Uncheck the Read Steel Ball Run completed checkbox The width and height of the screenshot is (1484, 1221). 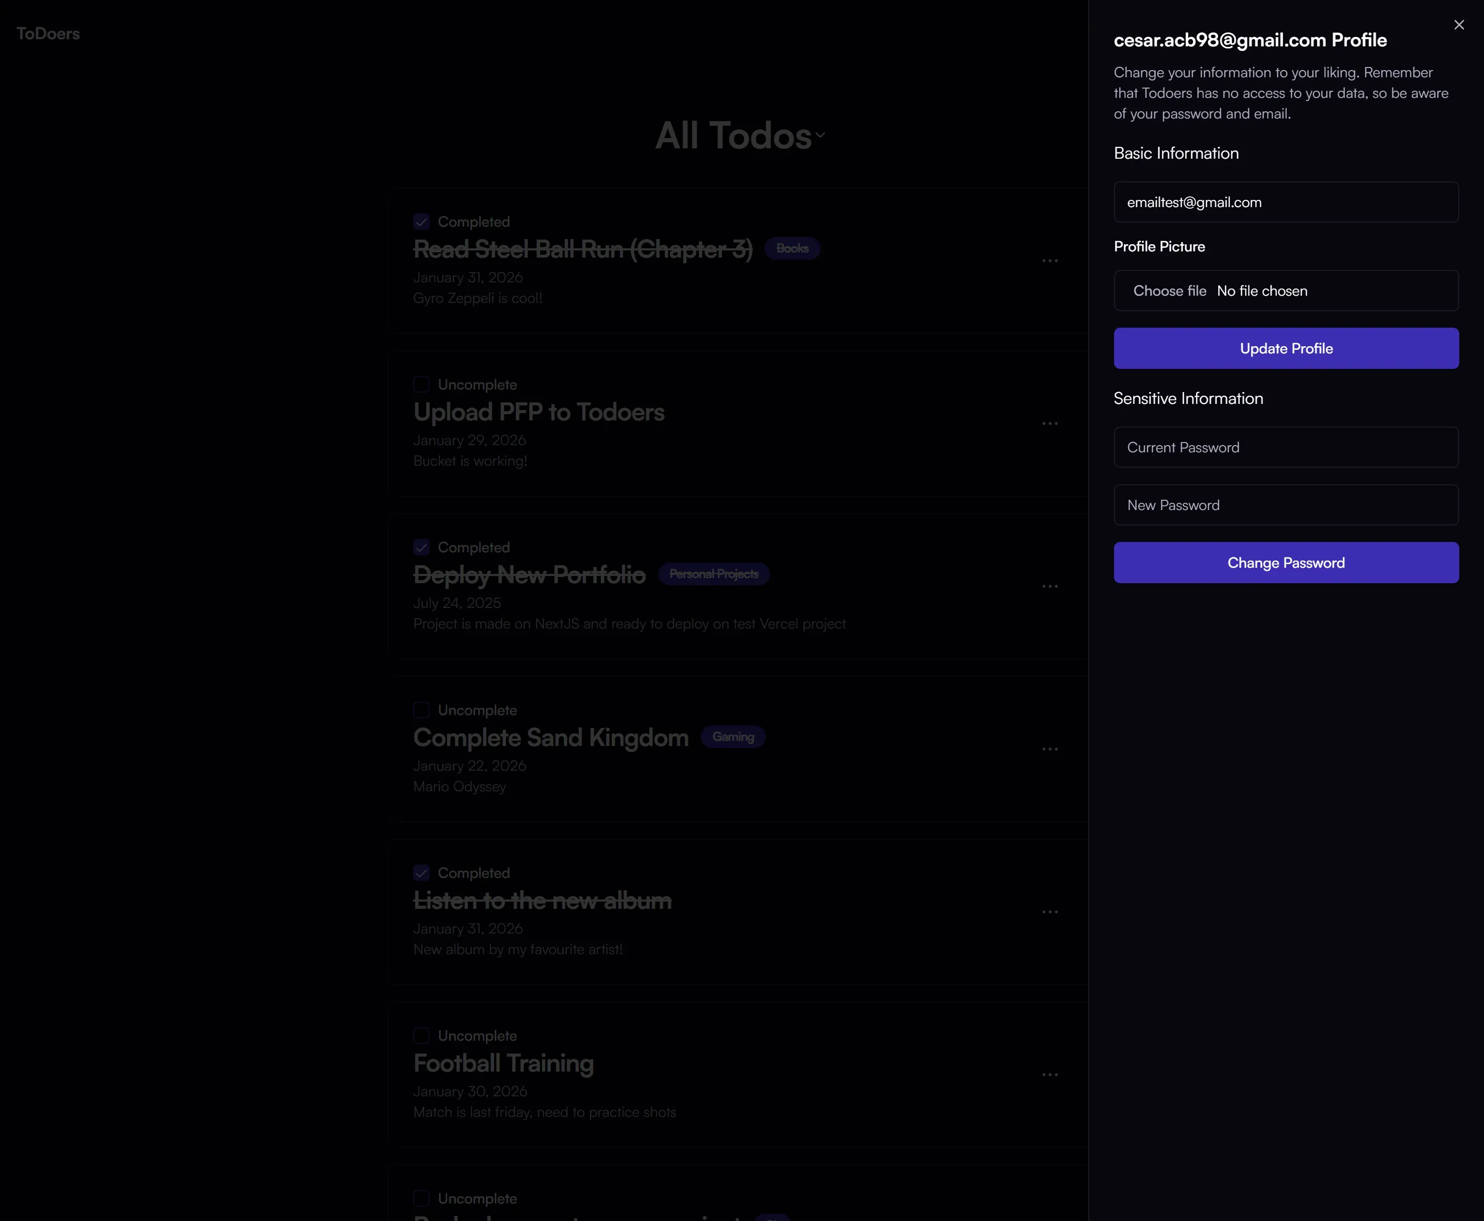point(421,222)
